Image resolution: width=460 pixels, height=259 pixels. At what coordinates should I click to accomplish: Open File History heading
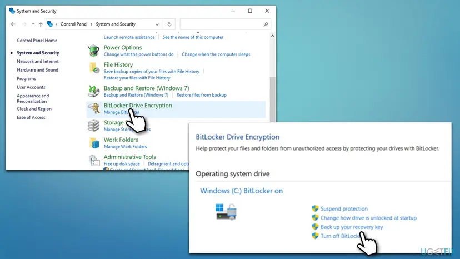pos(118,64)
